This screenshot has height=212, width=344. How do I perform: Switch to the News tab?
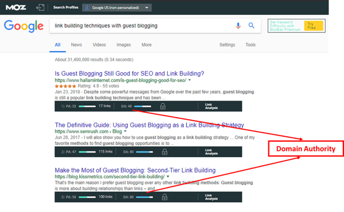click(76, 45)
